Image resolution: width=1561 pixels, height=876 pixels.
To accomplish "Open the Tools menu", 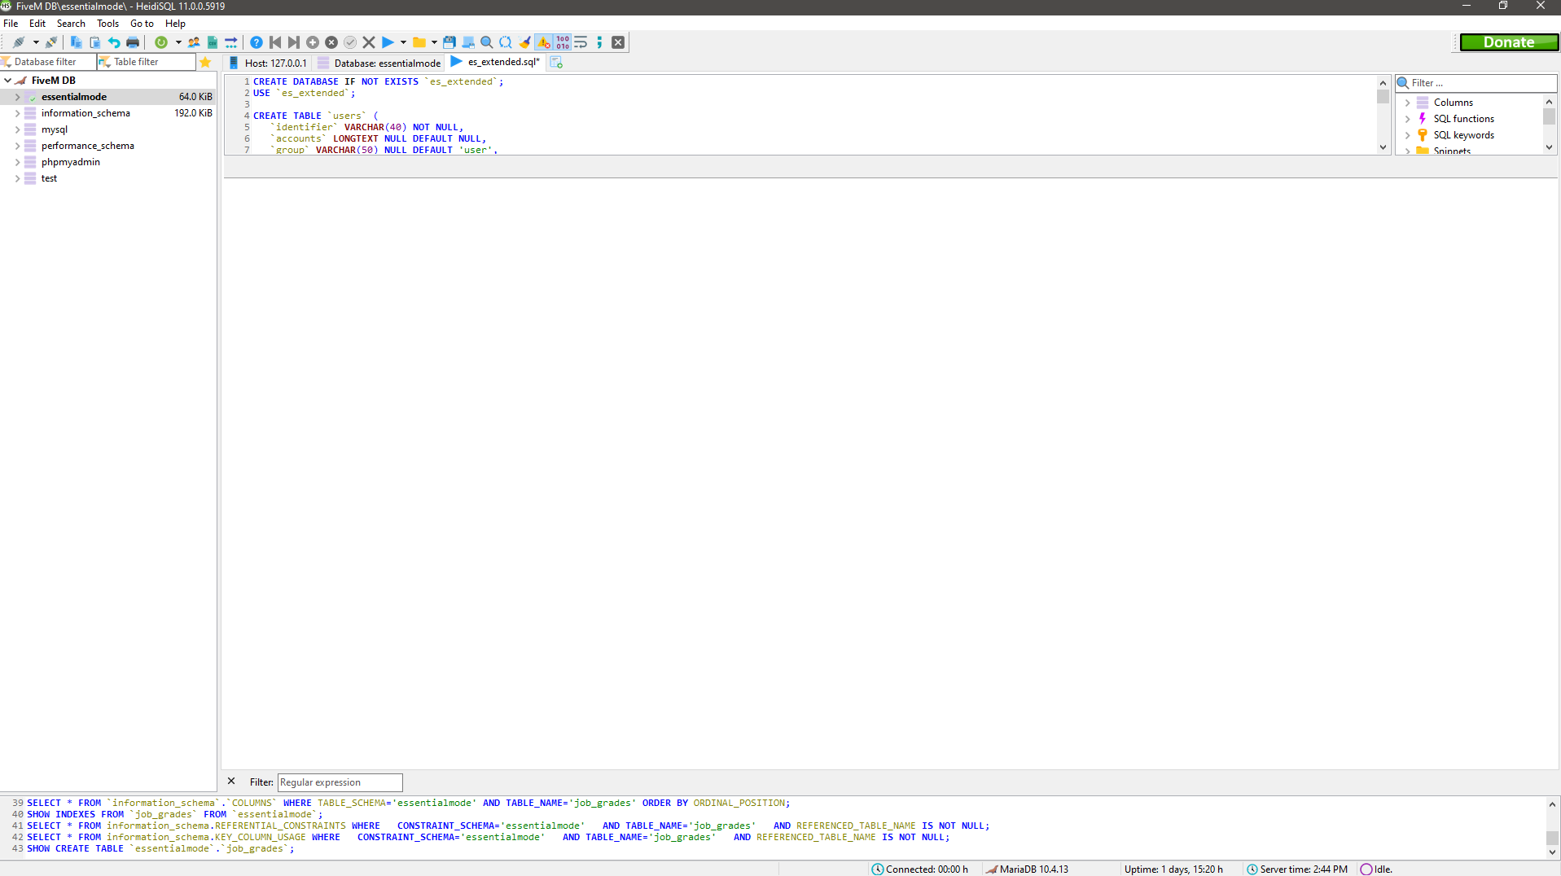I will tap(107, 24).
